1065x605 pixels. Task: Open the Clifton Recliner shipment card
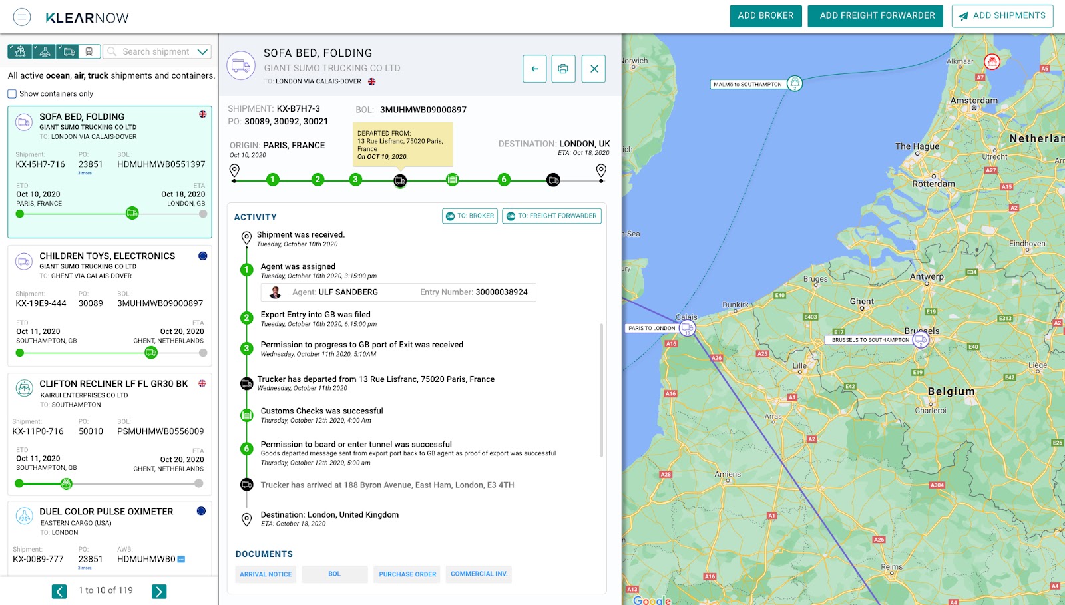click(x=110, y=434)
